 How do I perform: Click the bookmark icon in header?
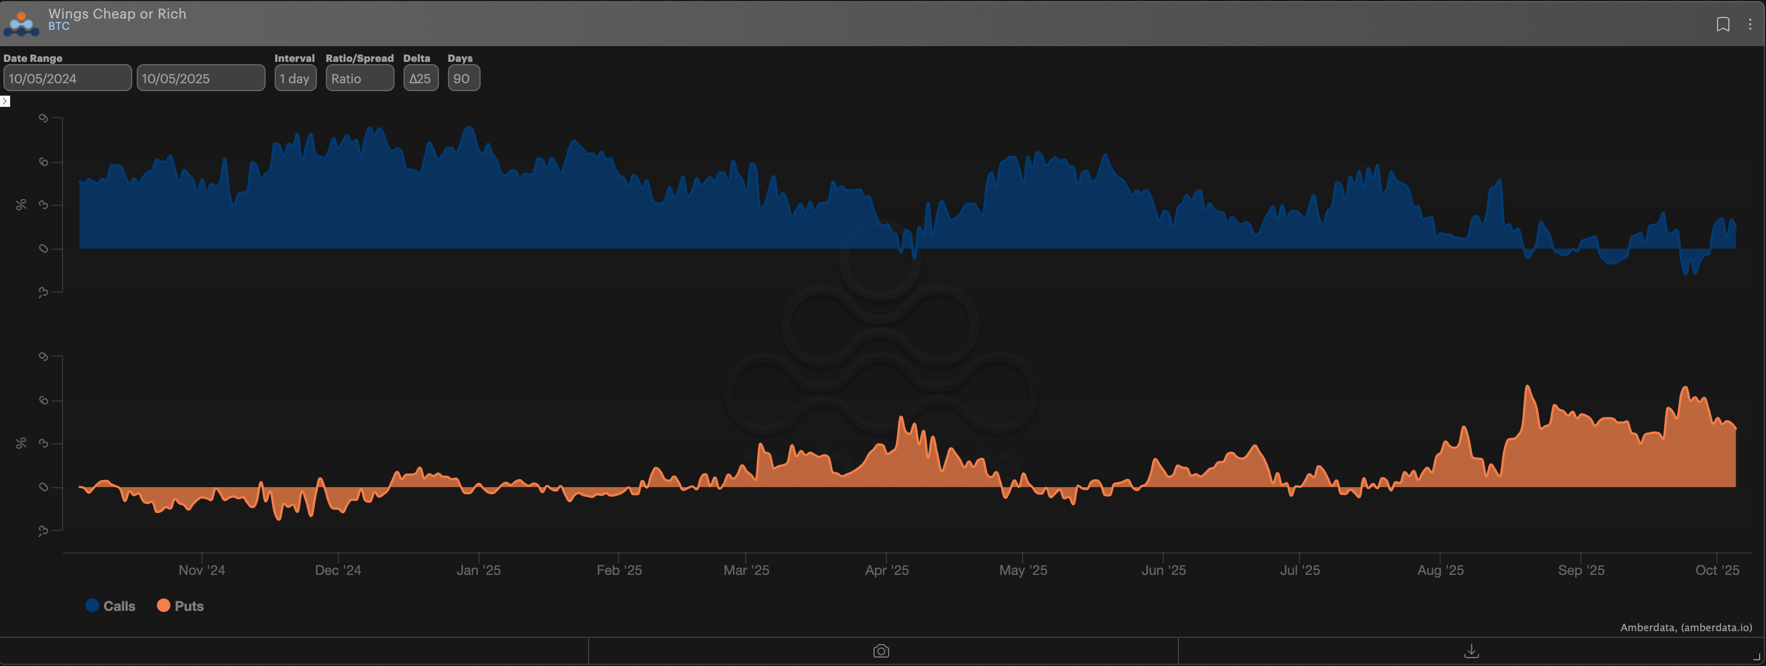(x=1722, y=25)
